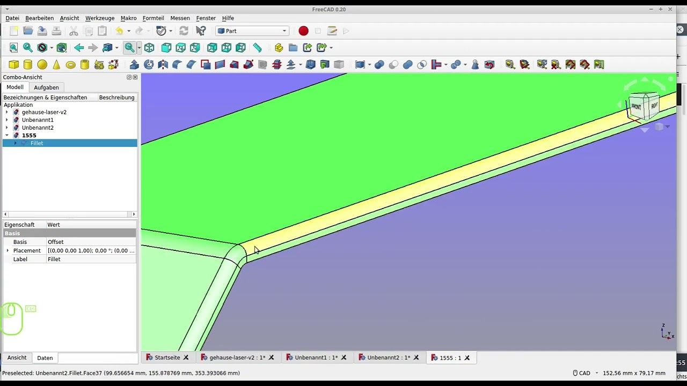The image size is (687, 386).
Task: Open the compound tools dropdown arrow
Action: 370,65
